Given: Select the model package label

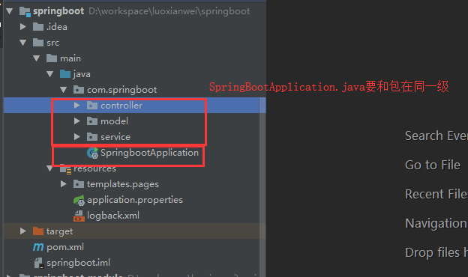Looking at the screenshot, I should point(114,121).
